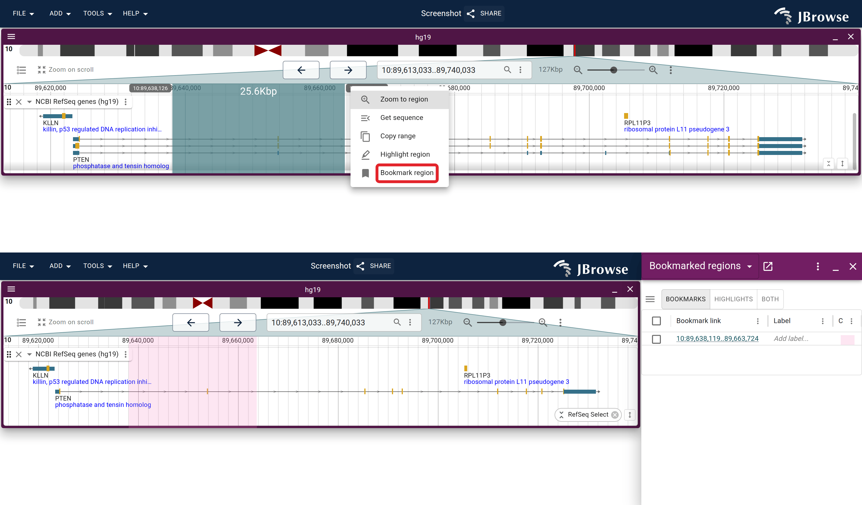The image size is (862, 505).
Task: Open the bookmark widget hamburger menu
Action: pos(650,299)
